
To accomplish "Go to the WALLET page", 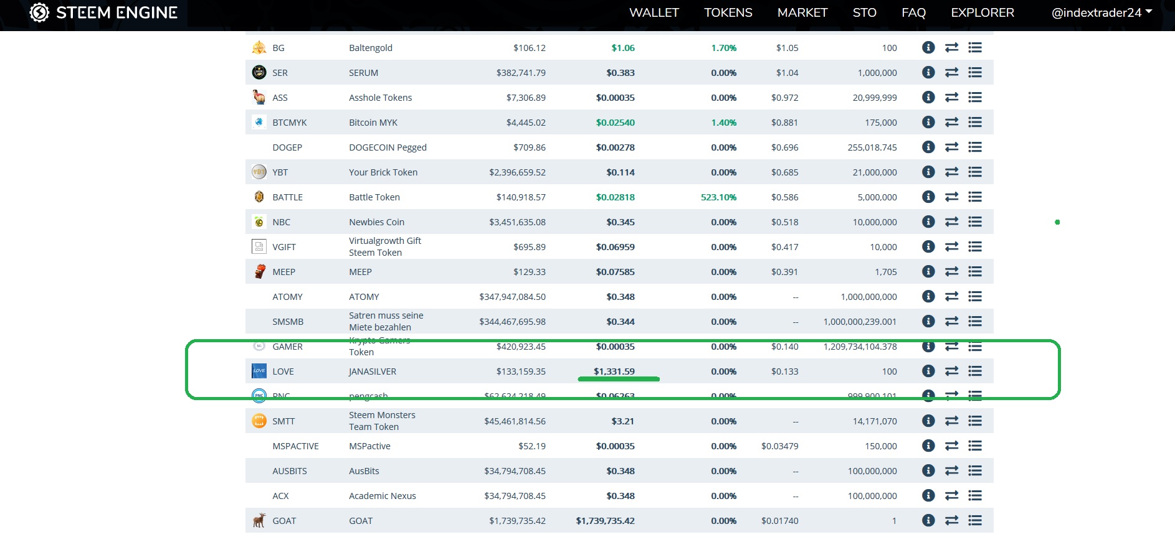I will tap(654, 12).
